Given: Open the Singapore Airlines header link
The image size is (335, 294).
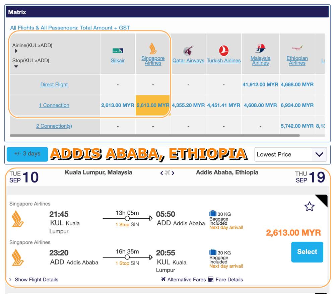Looking at the screenshot, I should point(153,60).
